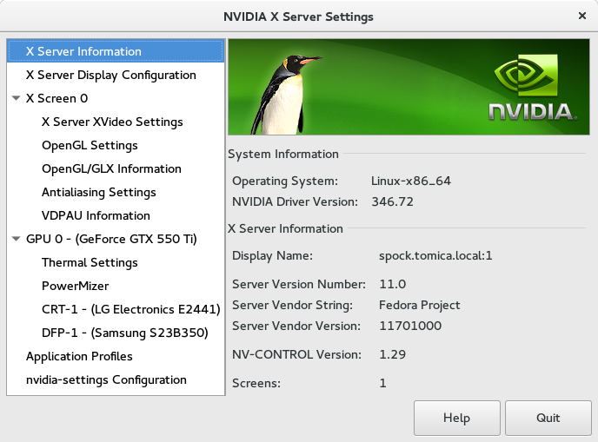Click the Linux-x86_64 operating system value

coord(411,181)
